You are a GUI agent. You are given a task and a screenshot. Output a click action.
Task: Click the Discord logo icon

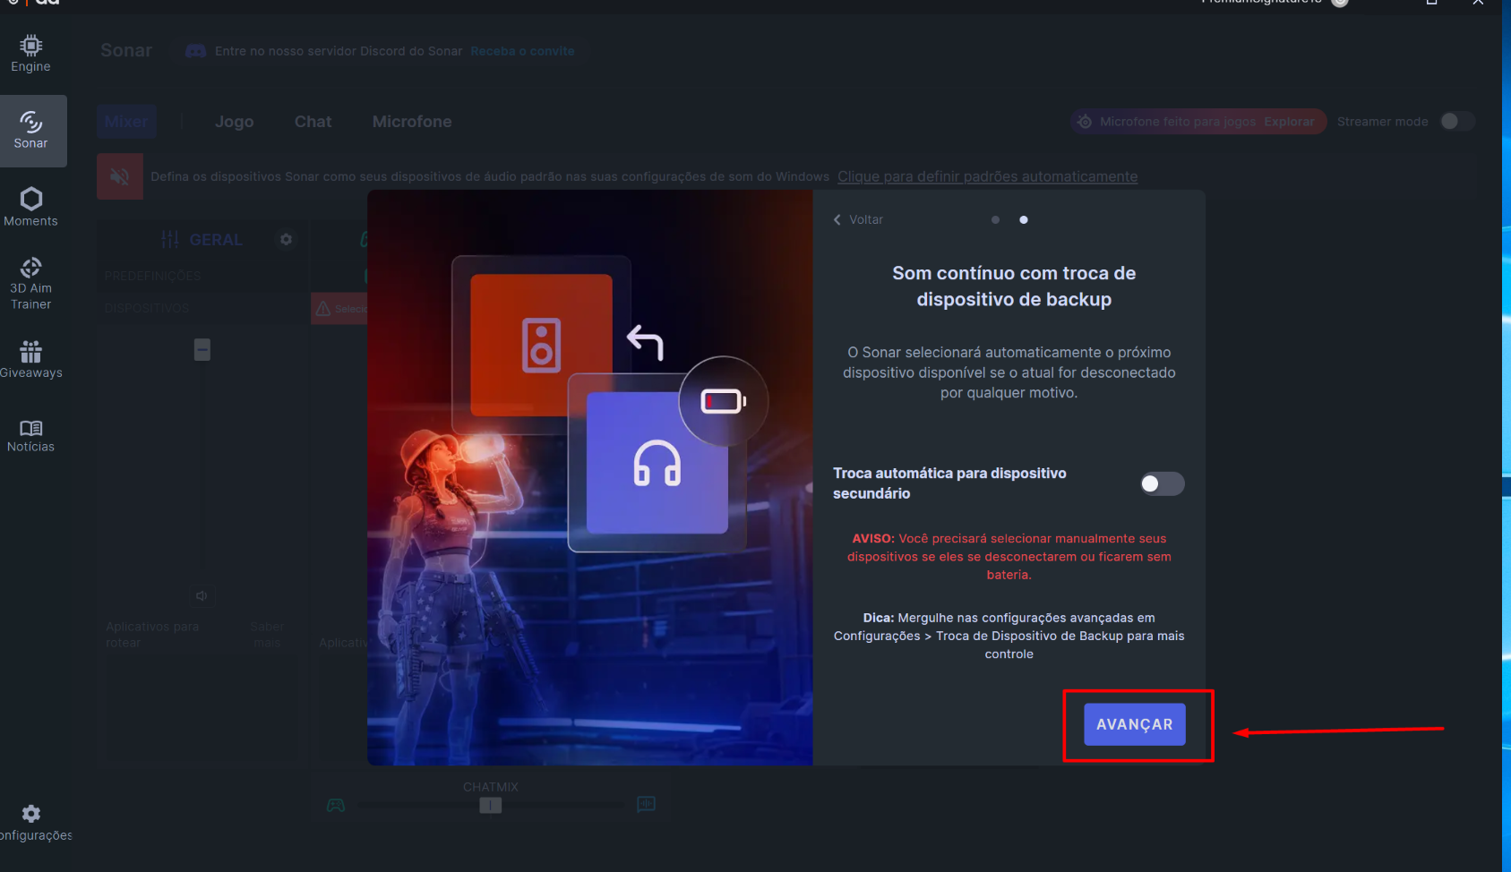click(x=195, y=51)
